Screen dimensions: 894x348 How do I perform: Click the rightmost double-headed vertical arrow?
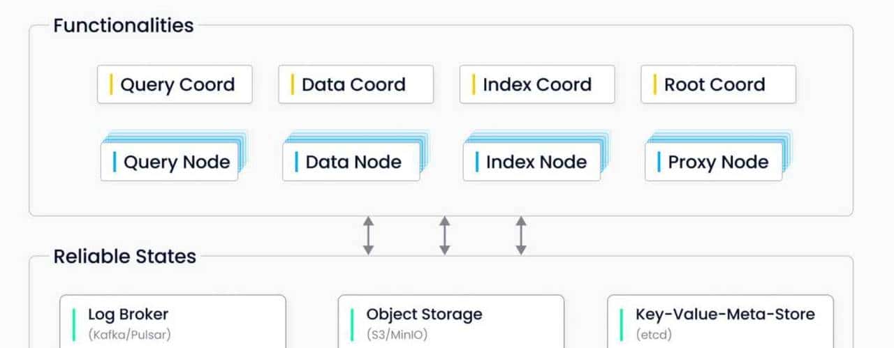520,235
